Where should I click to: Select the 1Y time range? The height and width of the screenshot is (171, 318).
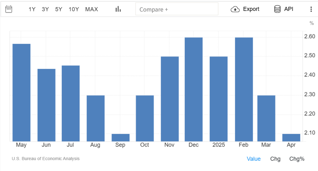coord(32,9)
